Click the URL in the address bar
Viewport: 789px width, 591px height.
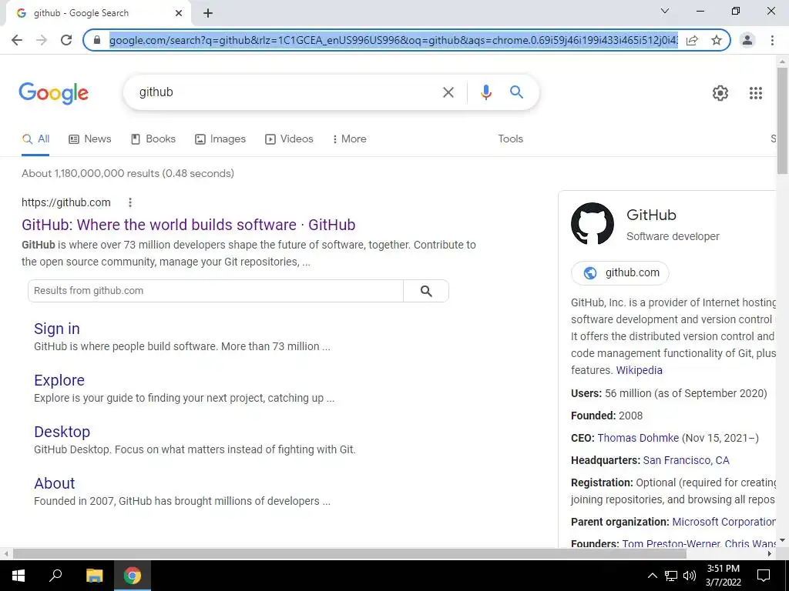click(394, 40)
